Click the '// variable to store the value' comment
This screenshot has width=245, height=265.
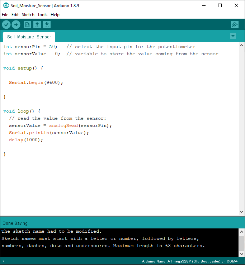pos(142,54)
